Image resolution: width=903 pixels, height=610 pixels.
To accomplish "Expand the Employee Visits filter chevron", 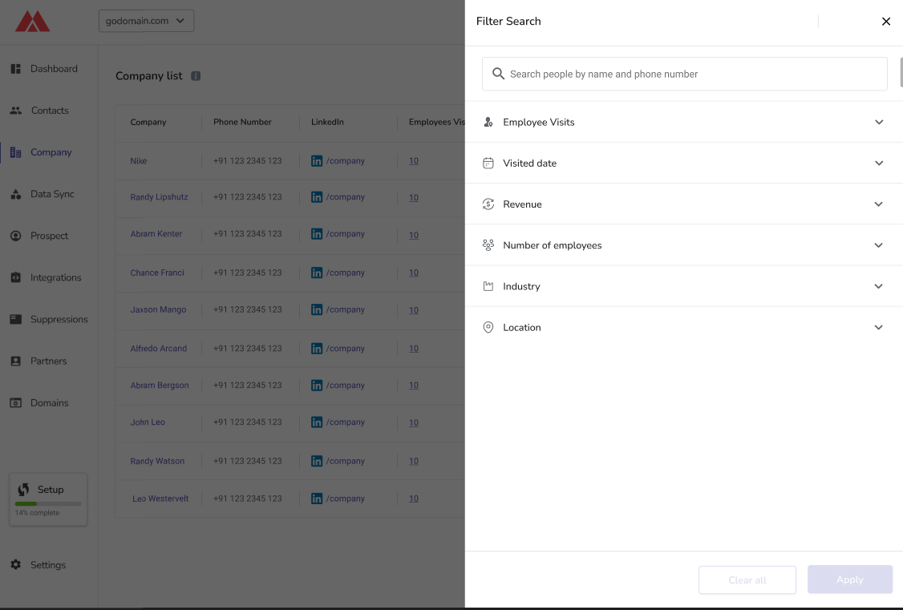I will click(879, 122).
